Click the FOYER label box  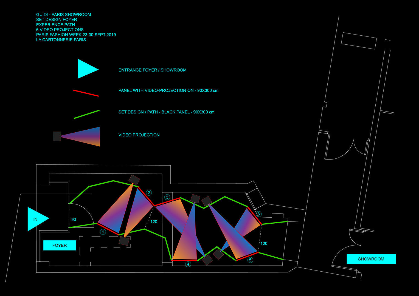[x=60, y=245]
